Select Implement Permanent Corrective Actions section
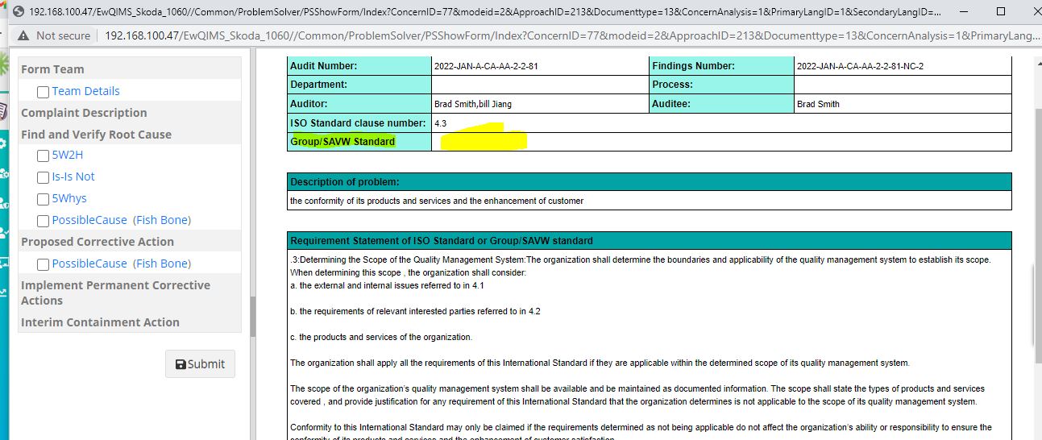This screenshot has width=1042, height=440. 130,293
